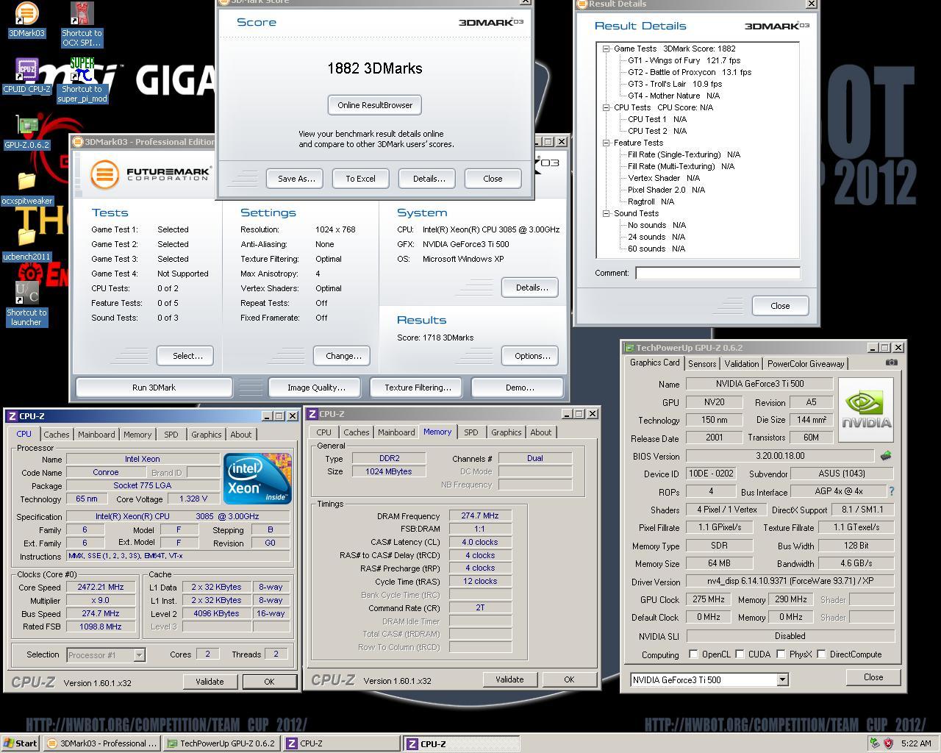Switch to 3DMark03 Professional taskbar button
This screenshot has width=941, height=753.
[101, 743]
